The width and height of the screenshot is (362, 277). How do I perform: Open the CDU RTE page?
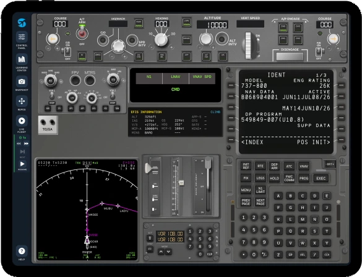[260, 166]
